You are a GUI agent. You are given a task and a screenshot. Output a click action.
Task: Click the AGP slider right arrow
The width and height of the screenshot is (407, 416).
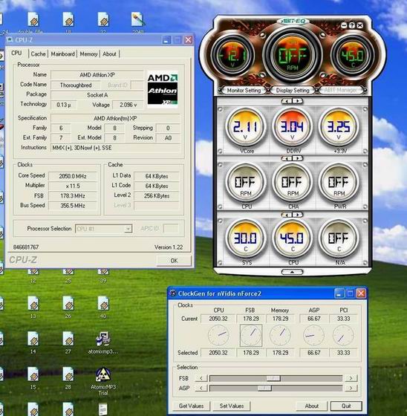(351, 388)
